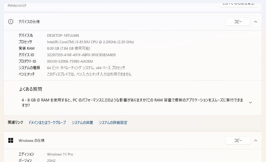The height and width of the screenshot is (162, 266).
Task: Click the バージョン label
Action: tap(25, 160)
